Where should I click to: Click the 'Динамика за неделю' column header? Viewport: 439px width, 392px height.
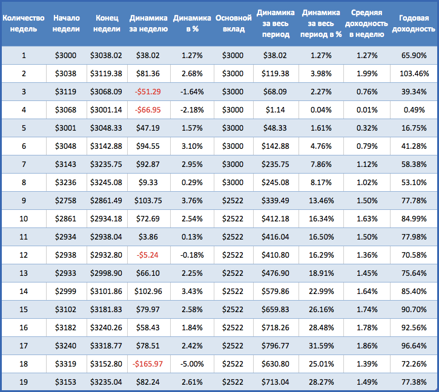tap(148, 23)
